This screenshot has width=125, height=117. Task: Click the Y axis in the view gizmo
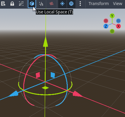click(112, 16)
